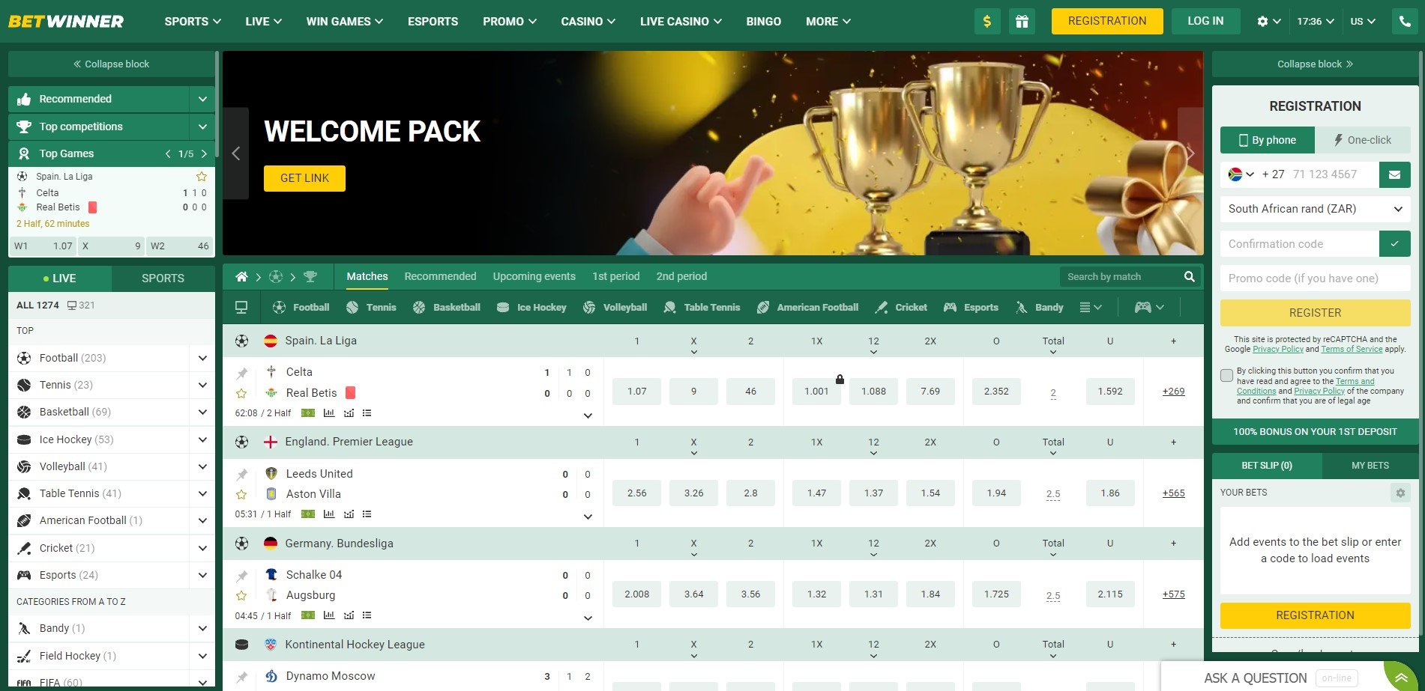Open settings gear in header
This screenshot has width=1425, height=691.
tap(1262, 21)
